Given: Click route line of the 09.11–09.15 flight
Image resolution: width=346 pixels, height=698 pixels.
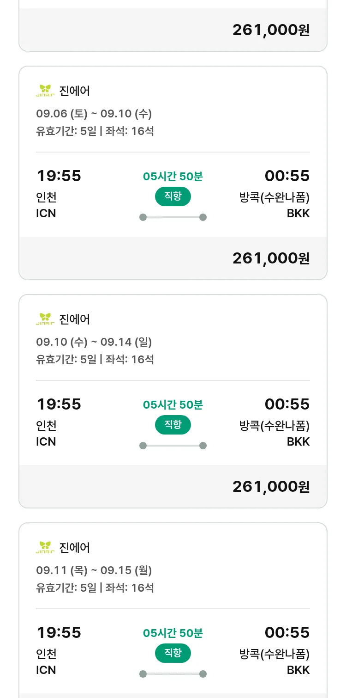Looking at the screenshot, I should tap(173, 674).
